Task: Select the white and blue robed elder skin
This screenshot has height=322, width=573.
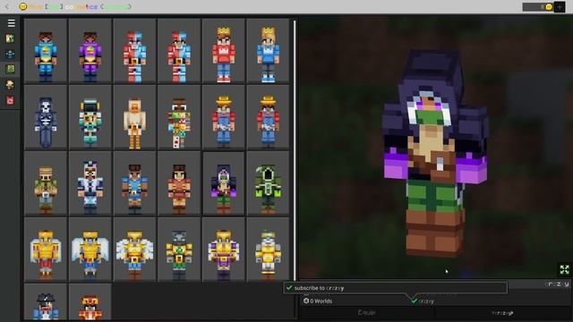Action: (90, 183)
